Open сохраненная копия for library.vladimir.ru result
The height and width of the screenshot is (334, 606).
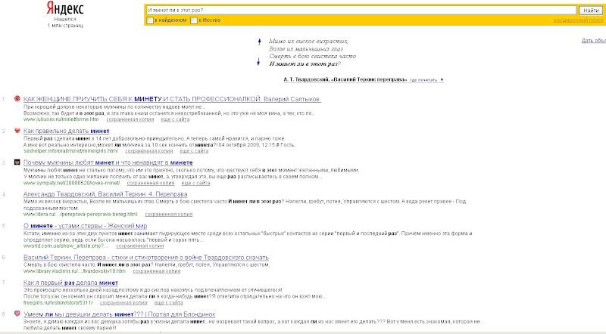coord(157,271)
